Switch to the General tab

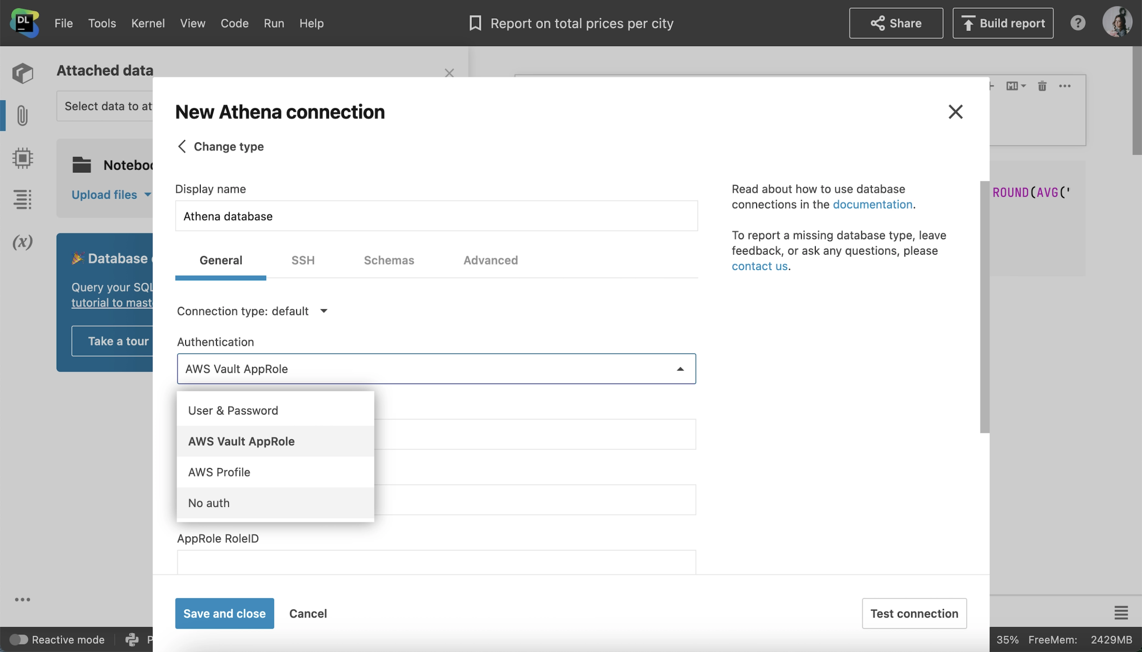click(221, 260)
